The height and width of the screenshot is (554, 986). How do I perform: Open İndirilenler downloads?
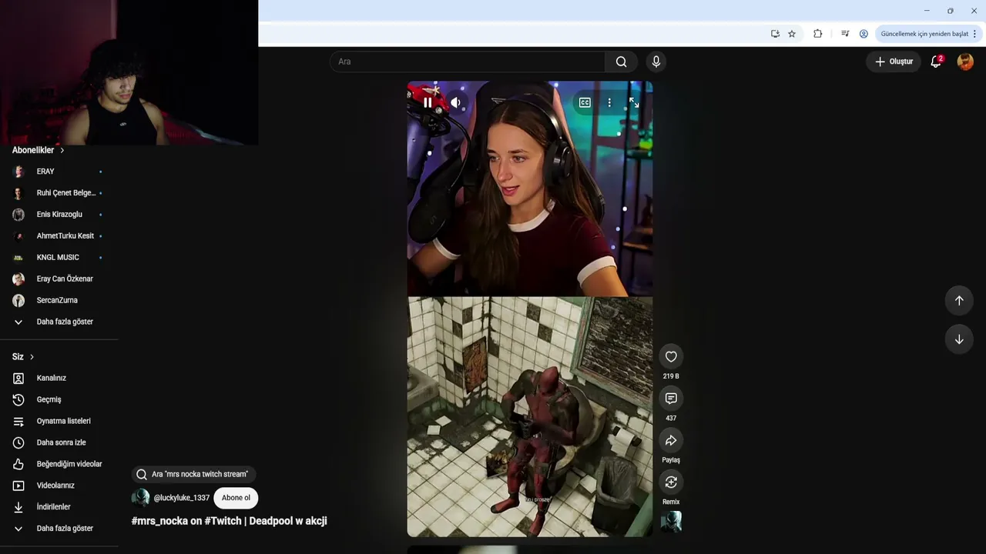click(59, 507)
